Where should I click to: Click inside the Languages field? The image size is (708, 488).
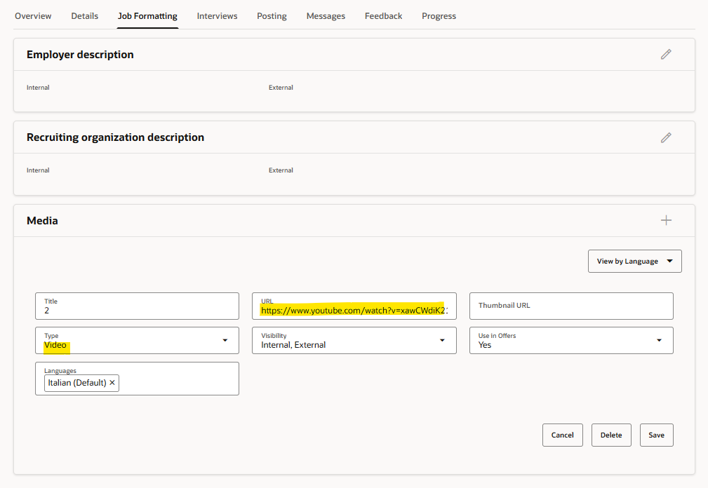pos(137,379)
